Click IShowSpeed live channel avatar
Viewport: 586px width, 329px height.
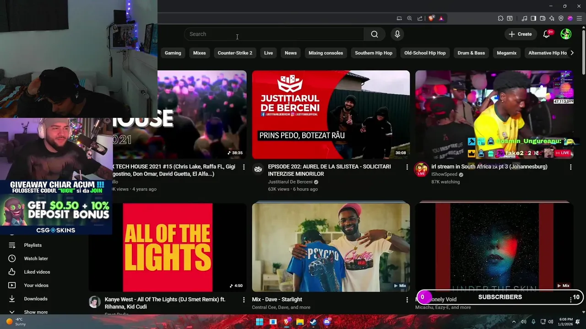pos(421,170)
